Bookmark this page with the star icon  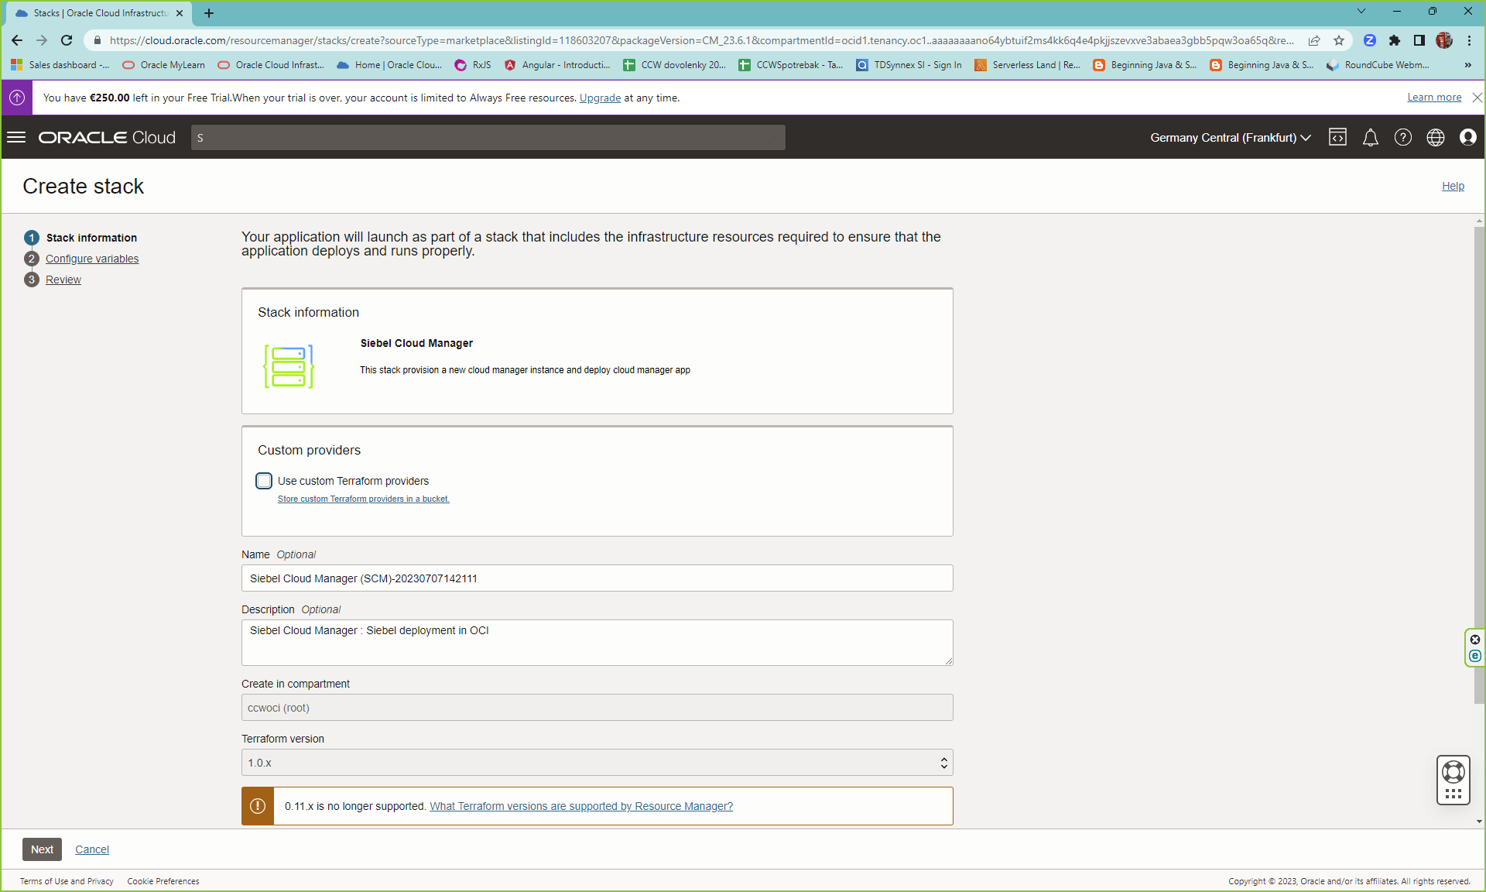(x=1338, y=40)
